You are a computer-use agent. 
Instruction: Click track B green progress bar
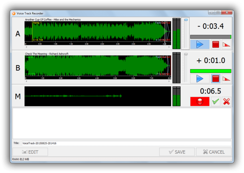click(211, 71)
